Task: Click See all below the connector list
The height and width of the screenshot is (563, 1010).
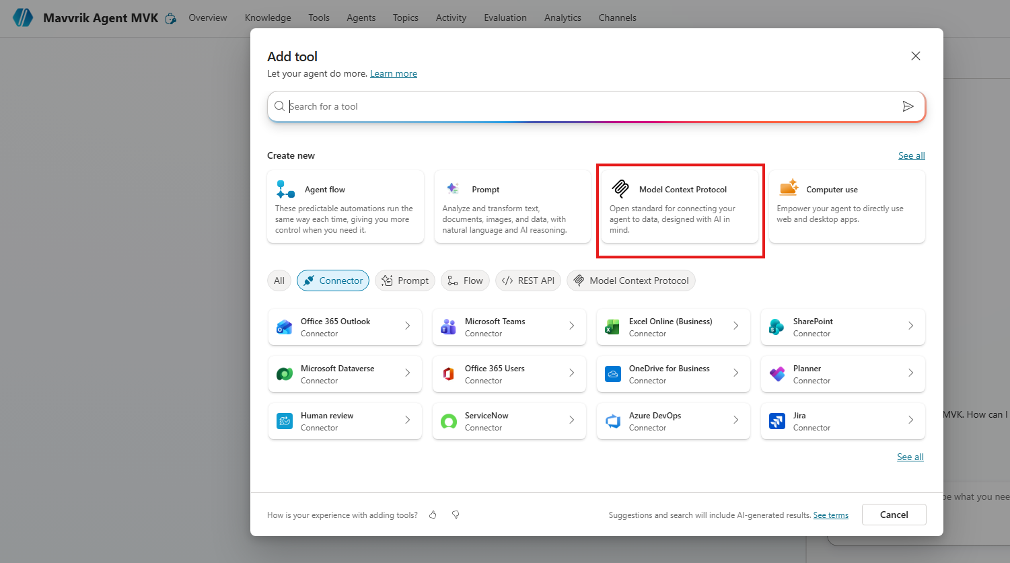Action: pyautogui.click(x=910, y=457)
